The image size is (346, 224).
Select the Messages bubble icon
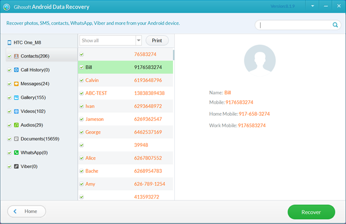16,83
